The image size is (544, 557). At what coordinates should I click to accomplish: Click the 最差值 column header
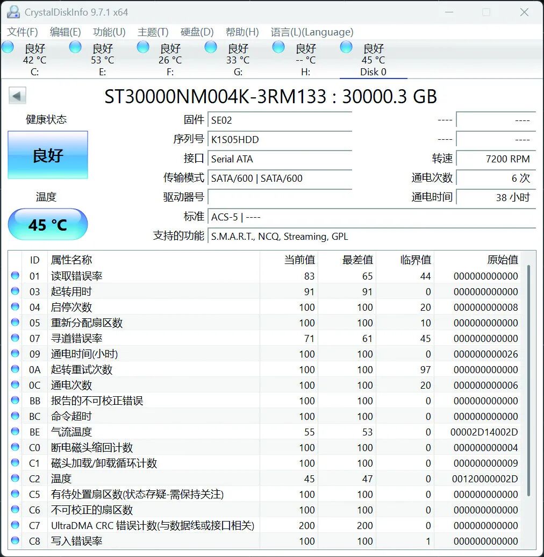(x=347, y=260)
